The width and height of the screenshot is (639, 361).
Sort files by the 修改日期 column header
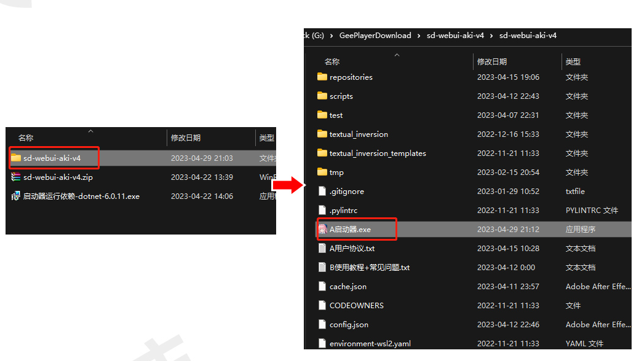click(492, 61)
